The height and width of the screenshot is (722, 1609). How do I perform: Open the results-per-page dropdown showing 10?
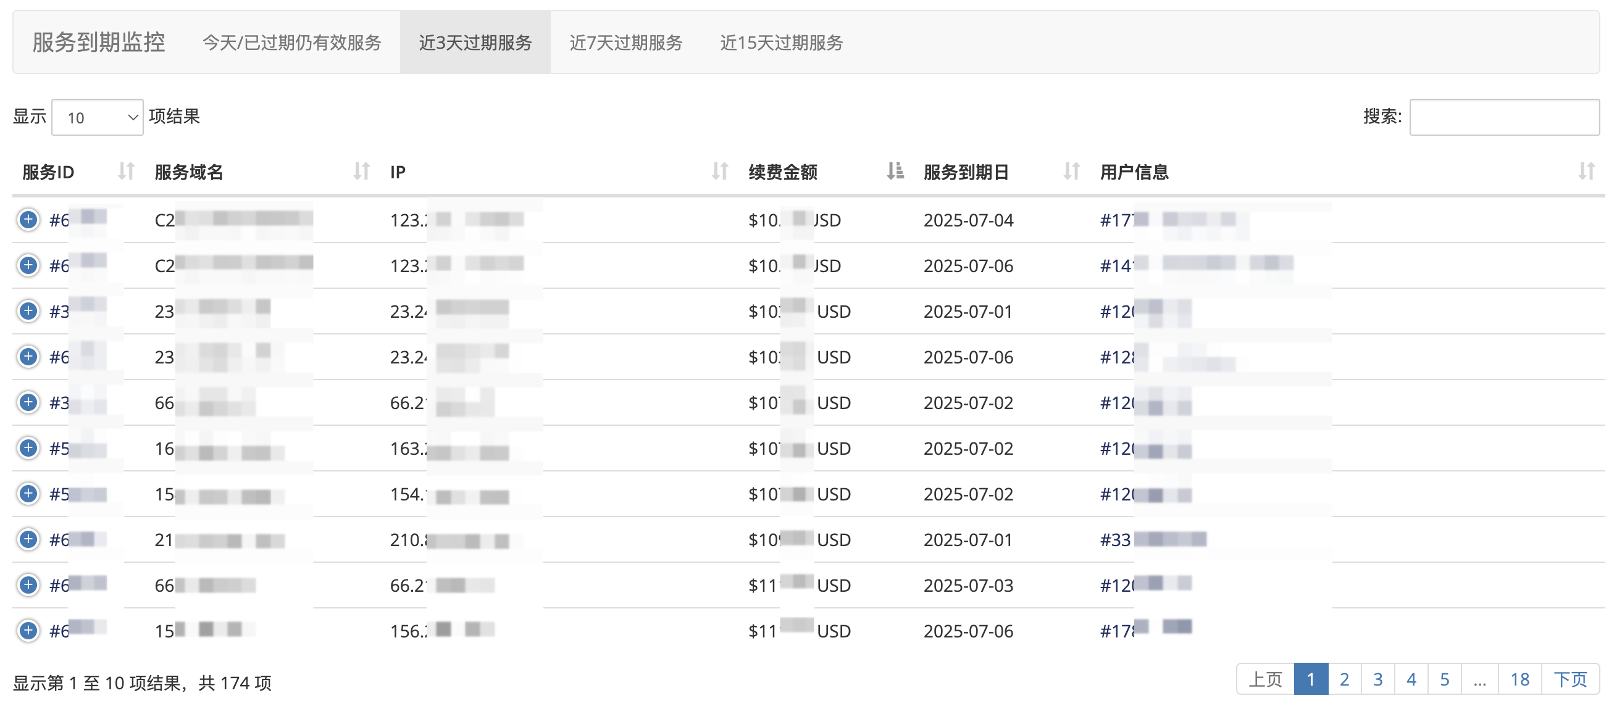(x=98, y=117)
